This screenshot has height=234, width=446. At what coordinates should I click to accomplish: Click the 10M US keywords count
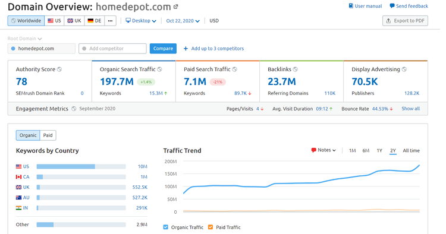click(x=143, y=166)
